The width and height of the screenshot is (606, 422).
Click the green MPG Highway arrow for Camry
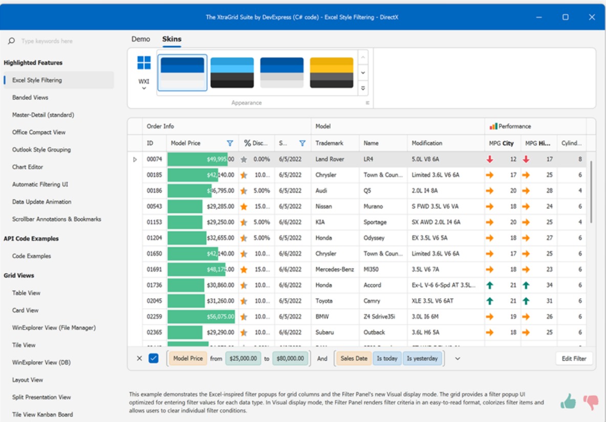pos(526,301)
